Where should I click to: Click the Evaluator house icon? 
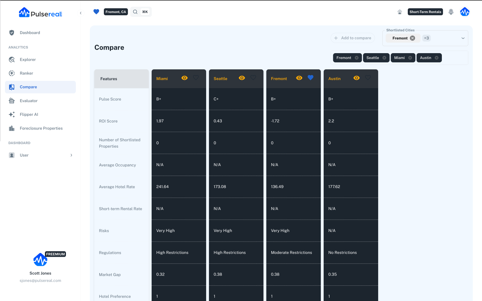[x=12, y=101]
